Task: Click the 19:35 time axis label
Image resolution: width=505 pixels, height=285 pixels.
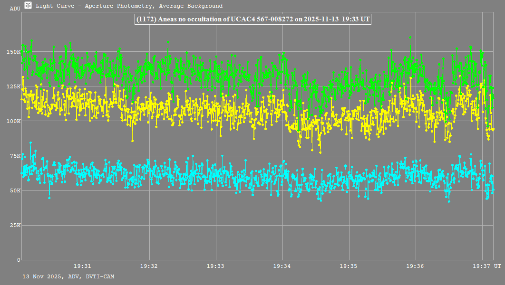Action: (349, 266)
